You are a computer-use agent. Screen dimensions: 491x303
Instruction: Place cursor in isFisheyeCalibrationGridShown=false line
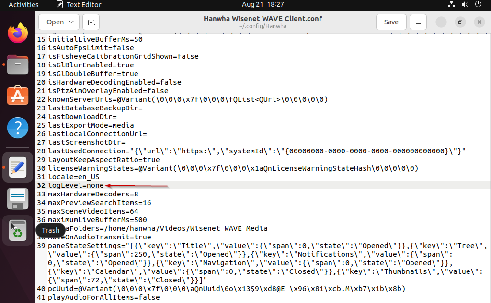[123, 56]
